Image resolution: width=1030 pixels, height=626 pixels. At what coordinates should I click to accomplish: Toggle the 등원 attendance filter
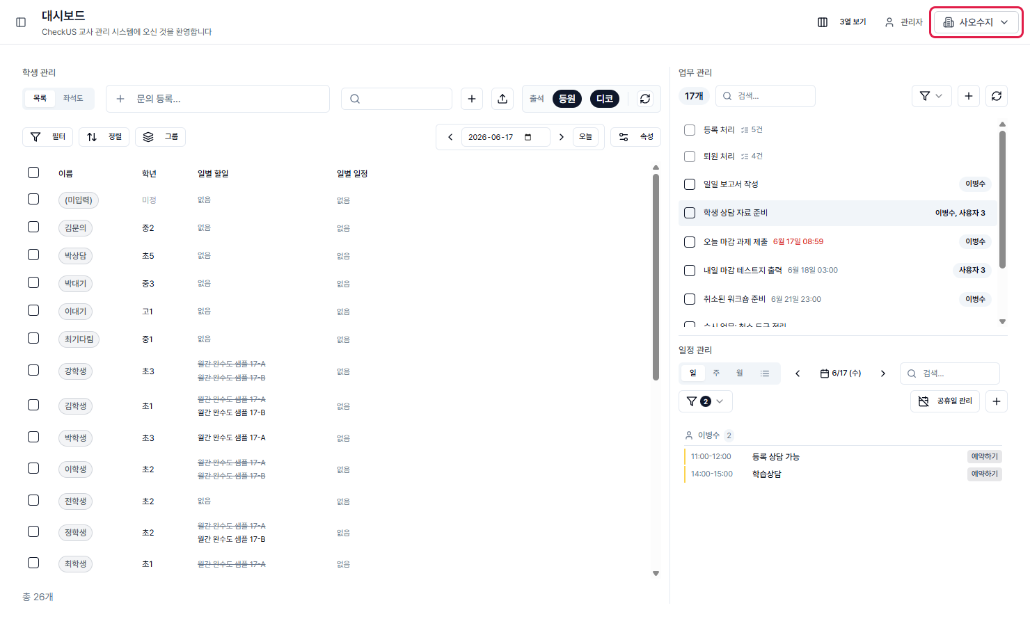tap(567, 99)
